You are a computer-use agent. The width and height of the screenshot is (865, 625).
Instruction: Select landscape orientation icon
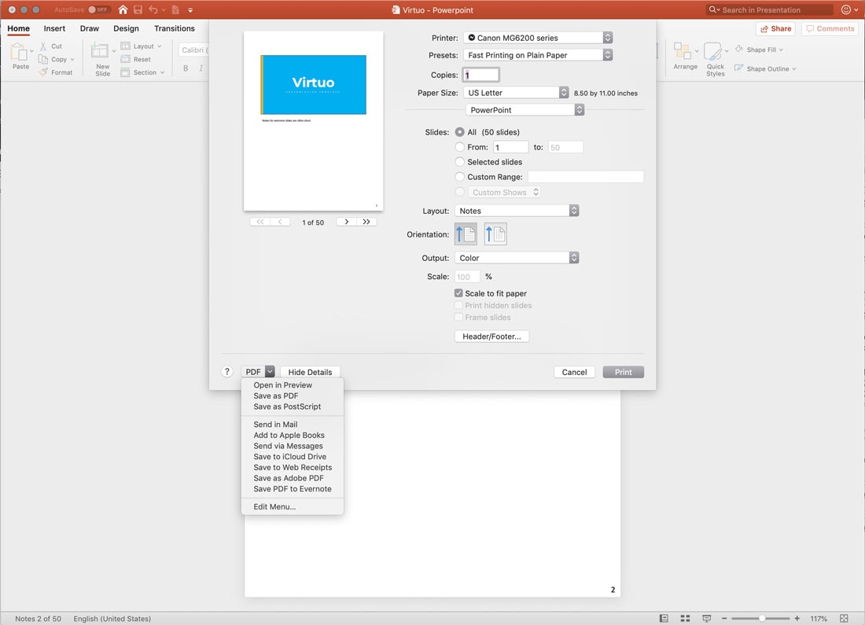pyautogui.click(x=495, y=234)
